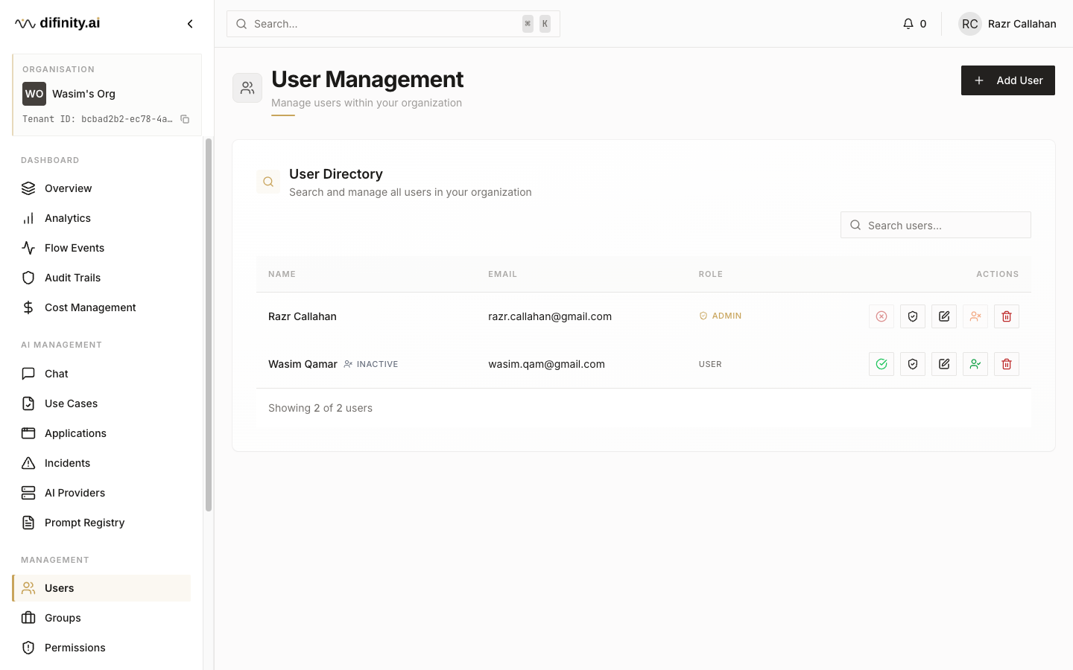Collapse the sidebar with the chevron arrow
Image resolution: width=1073 pixels, height=670 pixels.
pyautogui.click(x=190, y=24)
